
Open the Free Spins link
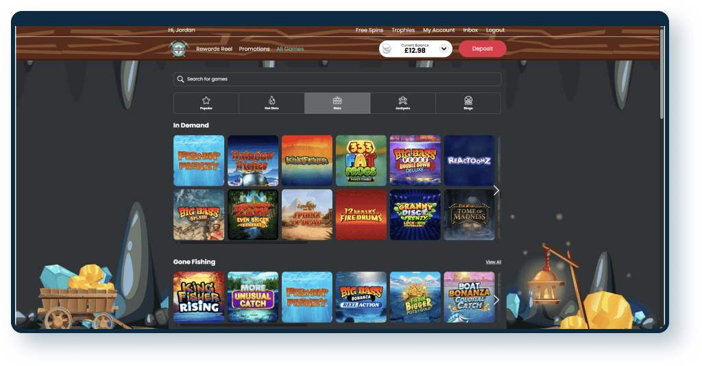370,30
